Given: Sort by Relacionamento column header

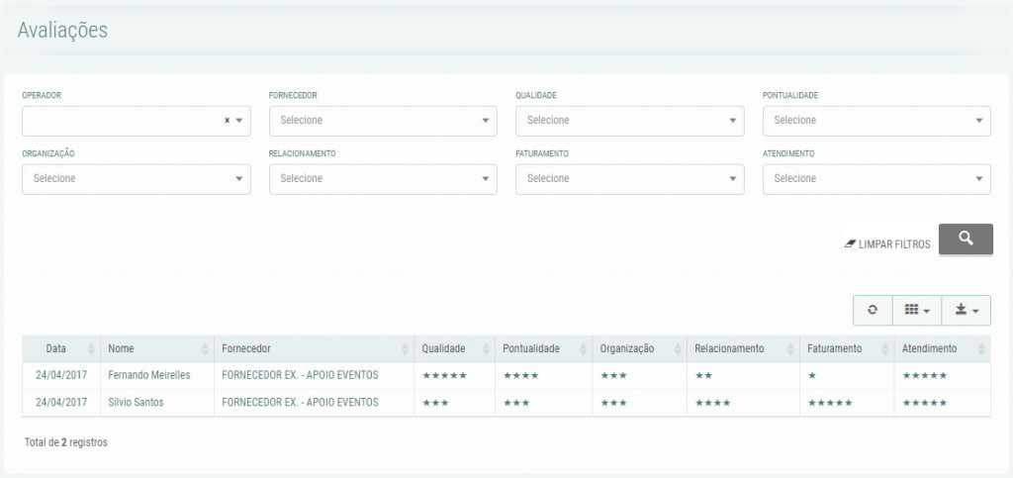Looking at the screenshot, I should 743,348.
